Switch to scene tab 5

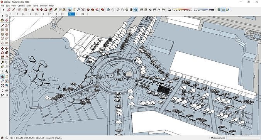point(39,14)
